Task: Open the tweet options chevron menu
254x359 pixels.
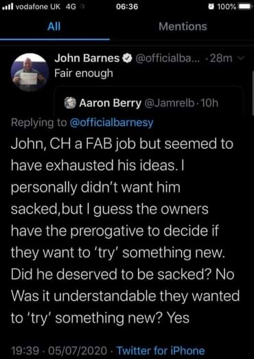Action: tap(240, 58)
